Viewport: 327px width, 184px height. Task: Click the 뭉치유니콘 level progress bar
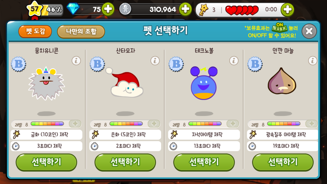[47, 124]
